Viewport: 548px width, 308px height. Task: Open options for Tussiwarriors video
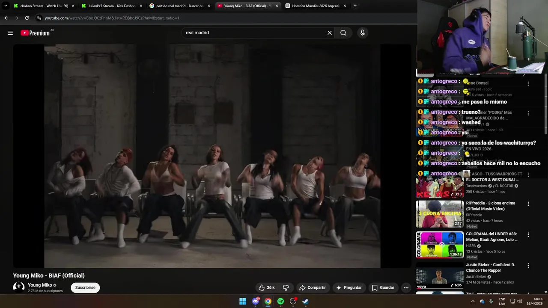point(528,175)
